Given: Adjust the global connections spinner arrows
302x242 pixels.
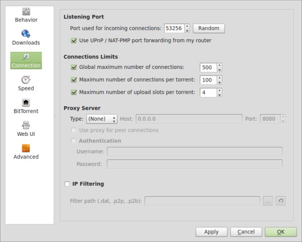Looking at the screenshot, I should (x=219, y=67).
